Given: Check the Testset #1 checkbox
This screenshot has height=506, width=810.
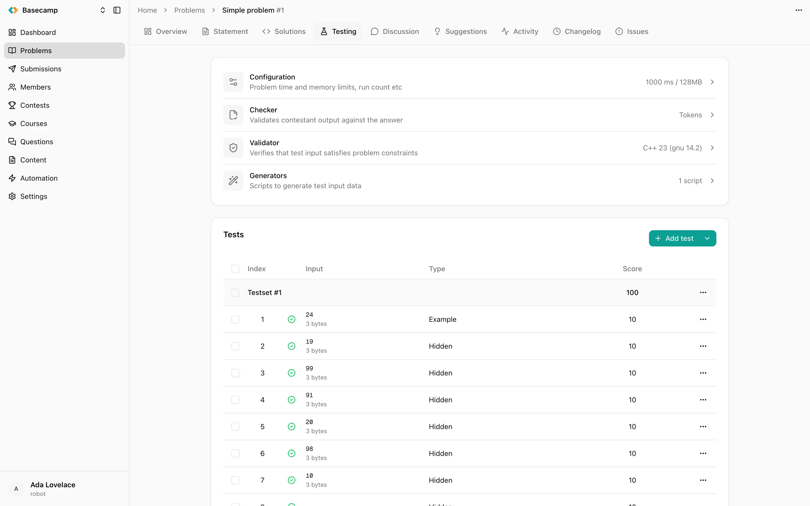Looking at the screenshot, I should [235, 292].
